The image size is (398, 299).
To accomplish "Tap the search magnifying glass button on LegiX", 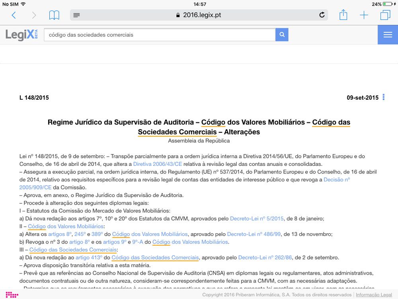I will click(x=282, y=35).
